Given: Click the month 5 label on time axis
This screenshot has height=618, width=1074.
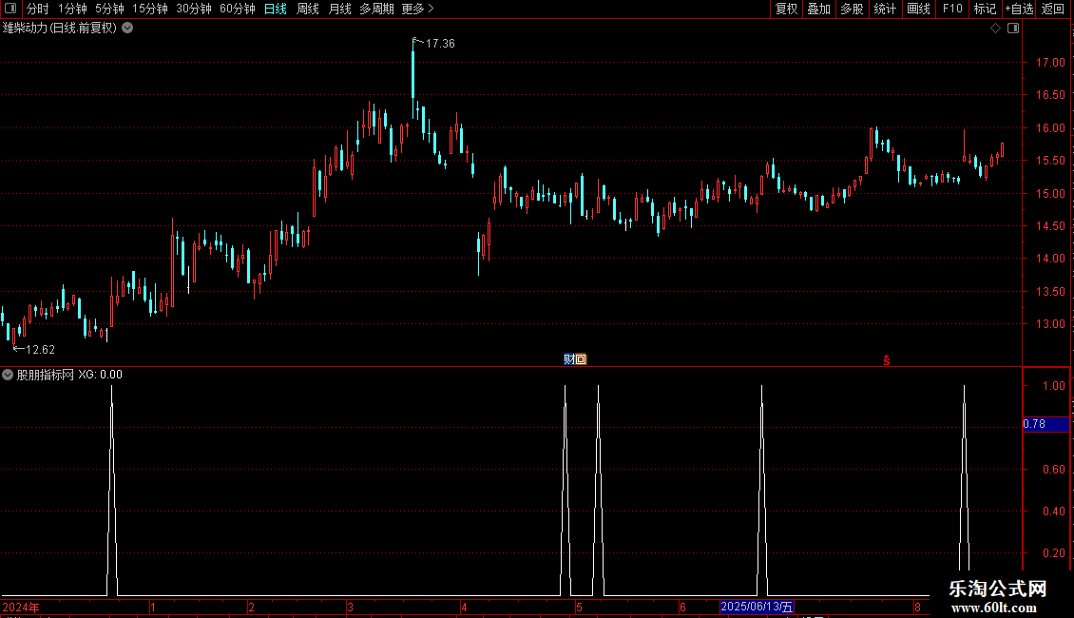Looking at the screenshot, I should pyautogui.click(x=579, y=608).
